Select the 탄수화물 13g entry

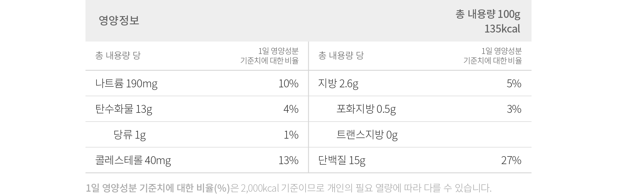pyautogui.click(x=124, y=109)
